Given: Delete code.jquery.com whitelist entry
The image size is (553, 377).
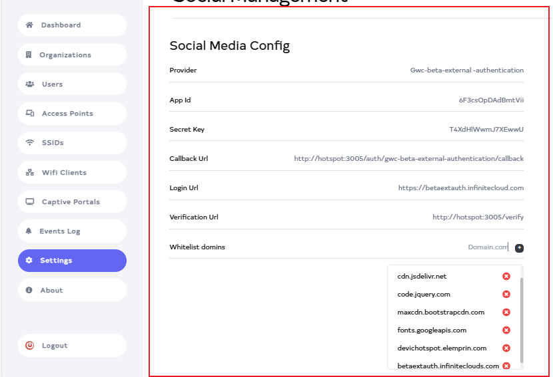Looking at the screenshot, I should pos(506,295).
